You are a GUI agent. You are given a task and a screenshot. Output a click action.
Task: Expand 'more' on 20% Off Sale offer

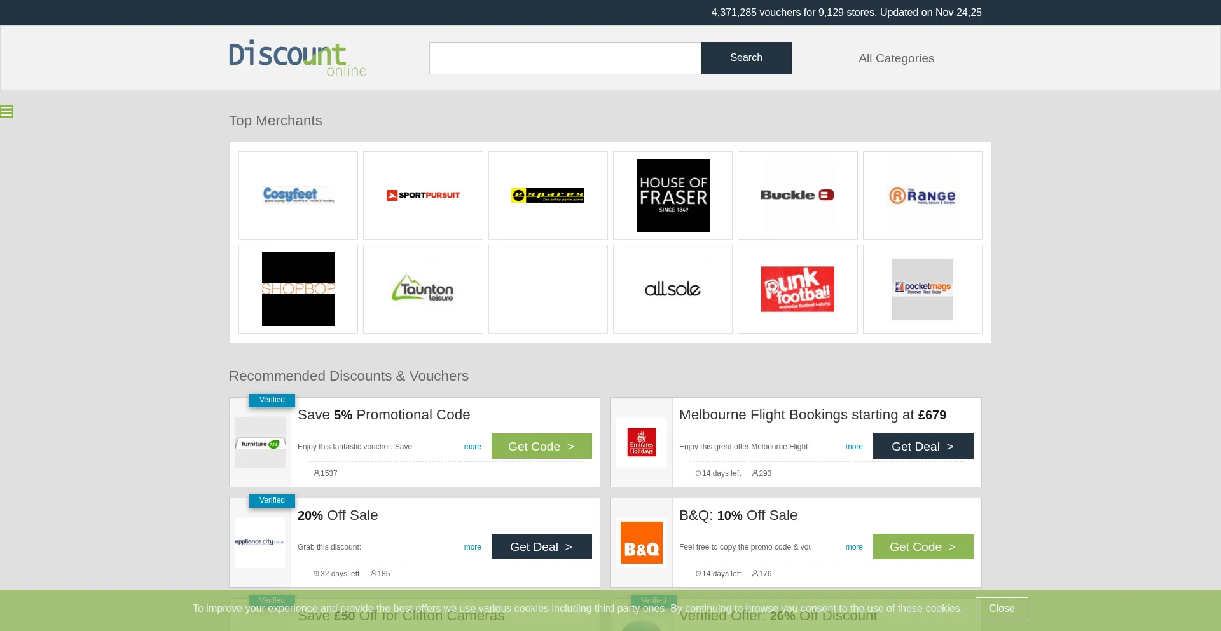[x=473, y=547]
